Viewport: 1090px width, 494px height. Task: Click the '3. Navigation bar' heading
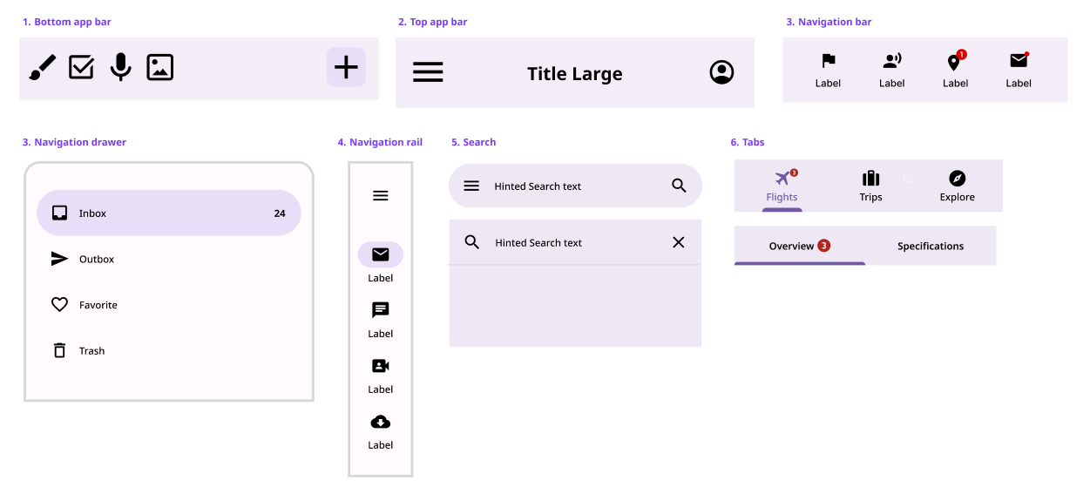pos(829,22)
